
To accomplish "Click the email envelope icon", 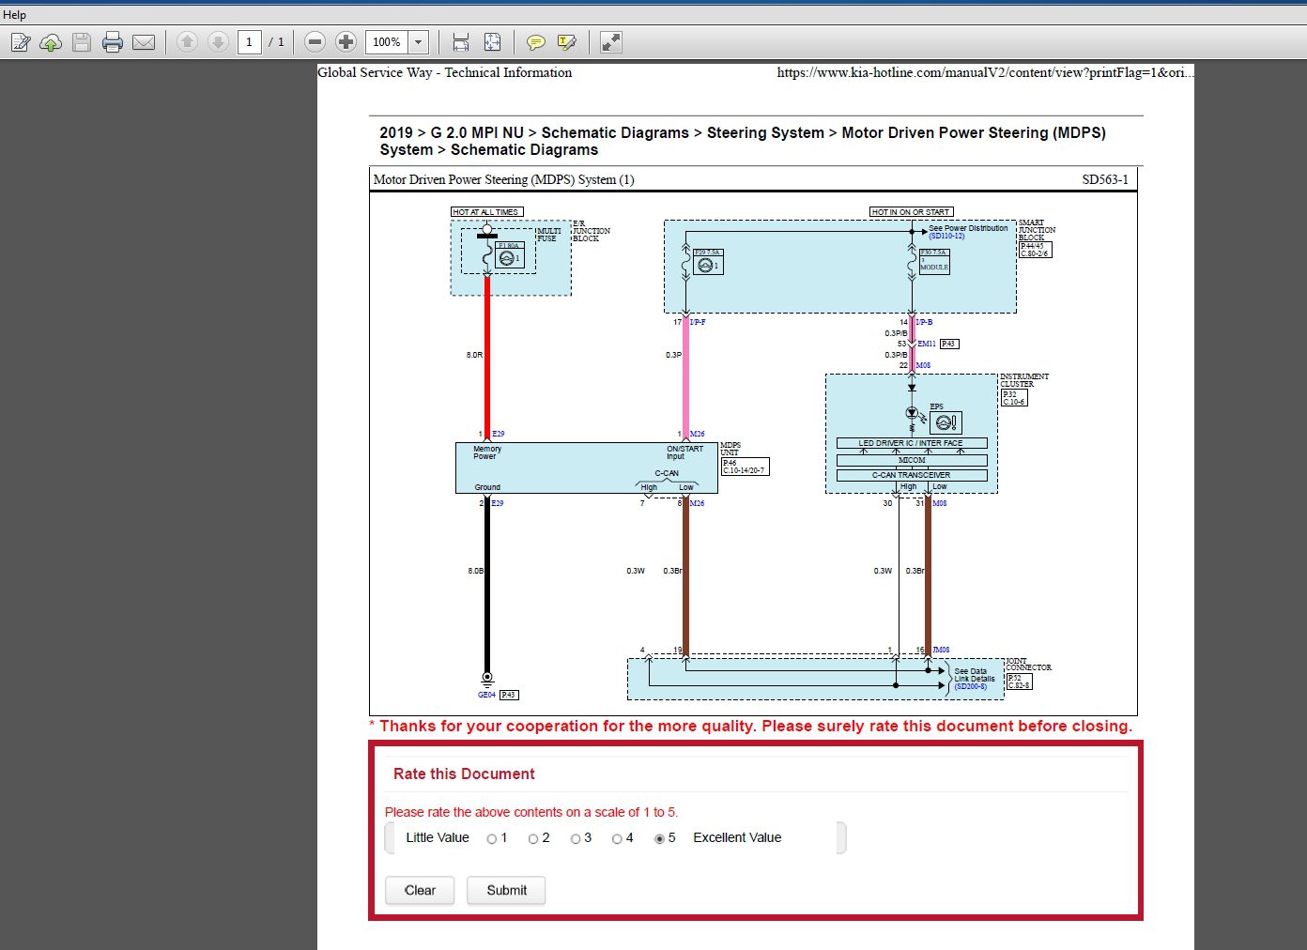I will 144,42.
